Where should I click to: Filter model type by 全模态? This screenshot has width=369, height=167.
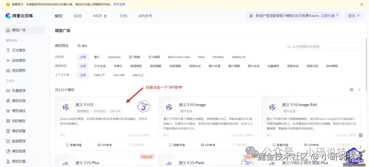pos(118,66)
